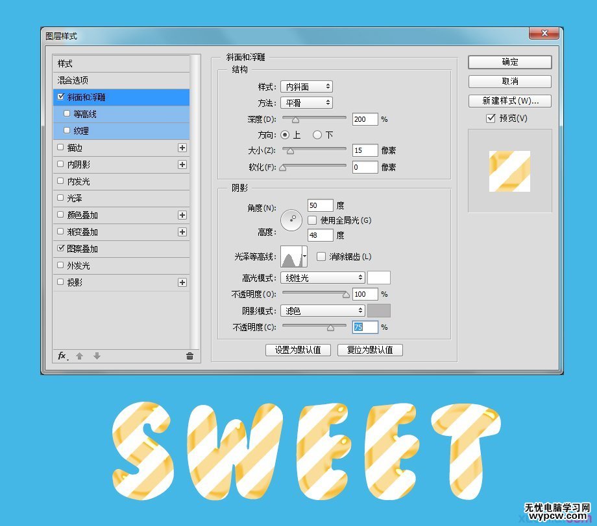The width and height of the screenshot is (597, 526).
Task: Click the plus icon next to 投影
Action: coord(182,282)
